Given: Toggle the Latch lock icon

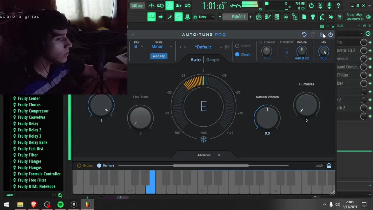Looking at the screenshot, I should point(329,166).
